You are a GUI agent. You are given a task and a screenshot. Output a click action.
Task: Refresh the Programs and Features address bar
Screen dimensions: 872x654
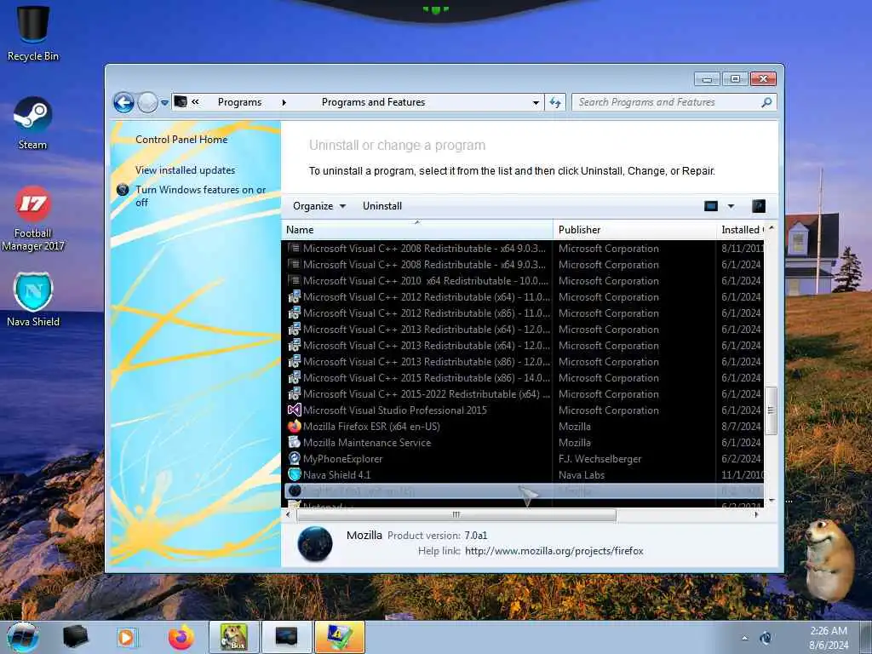[x=555, y=102]
